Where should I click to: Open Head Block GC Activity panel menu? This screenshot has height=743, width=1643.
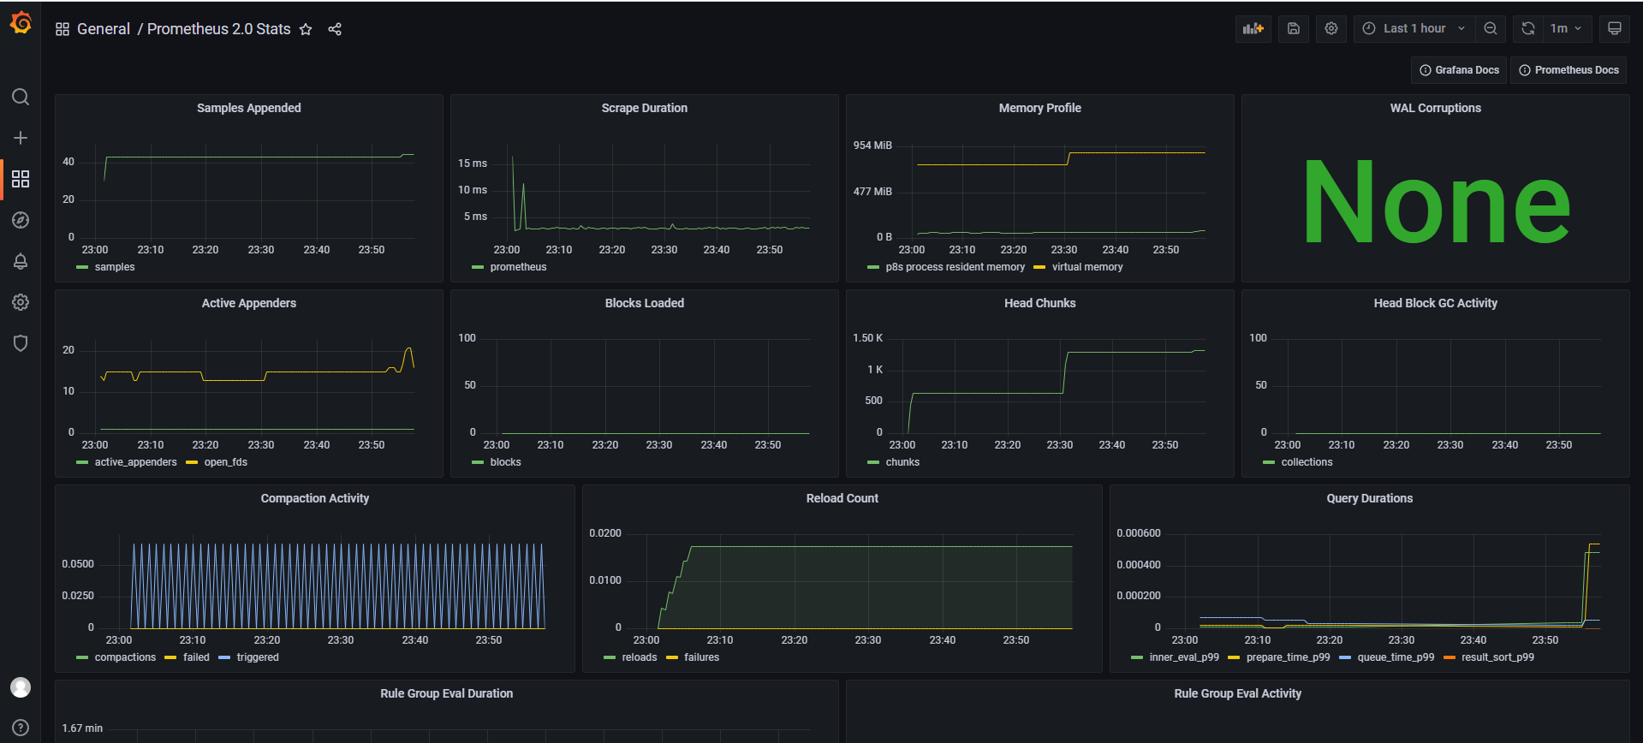pyautogui.click(x=1436, y=303)
